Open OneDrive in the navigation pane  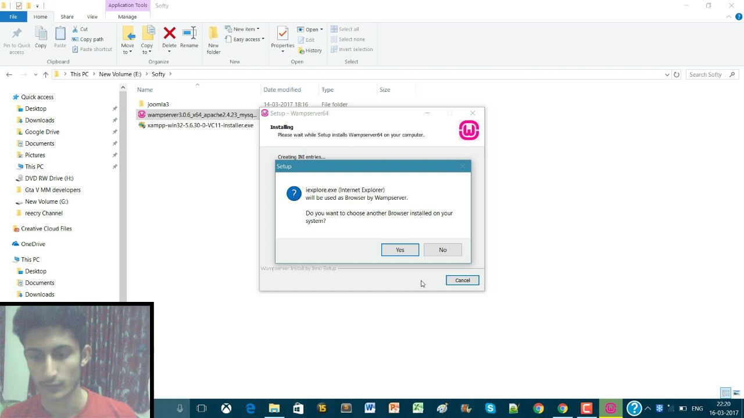tap(33, 244)
